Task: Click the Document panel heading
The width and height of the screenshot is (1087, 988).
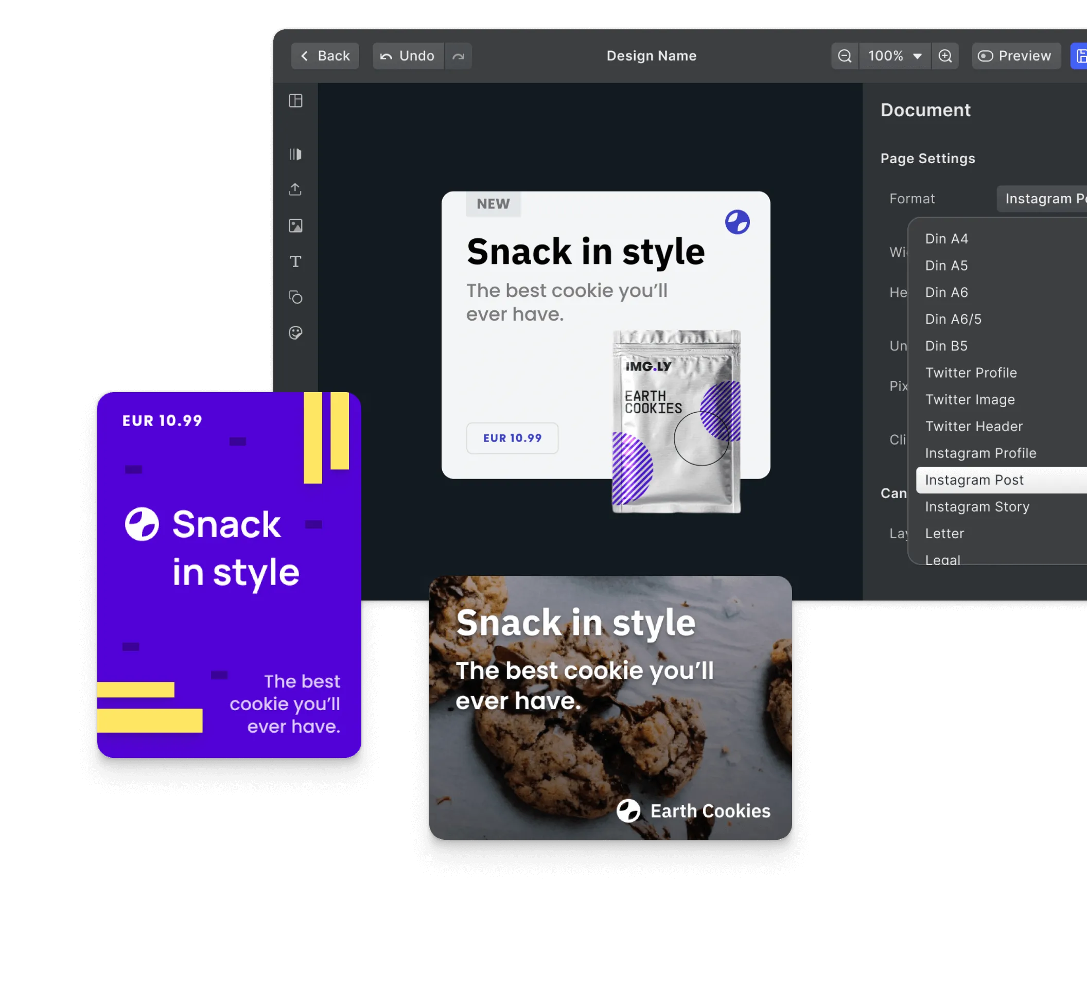Action: [925, 110]
